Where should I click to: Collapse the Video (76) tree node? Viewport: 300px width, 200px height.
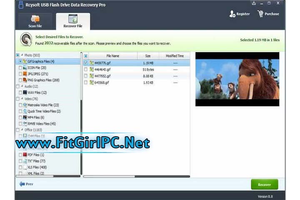click(x=22, y=99)
